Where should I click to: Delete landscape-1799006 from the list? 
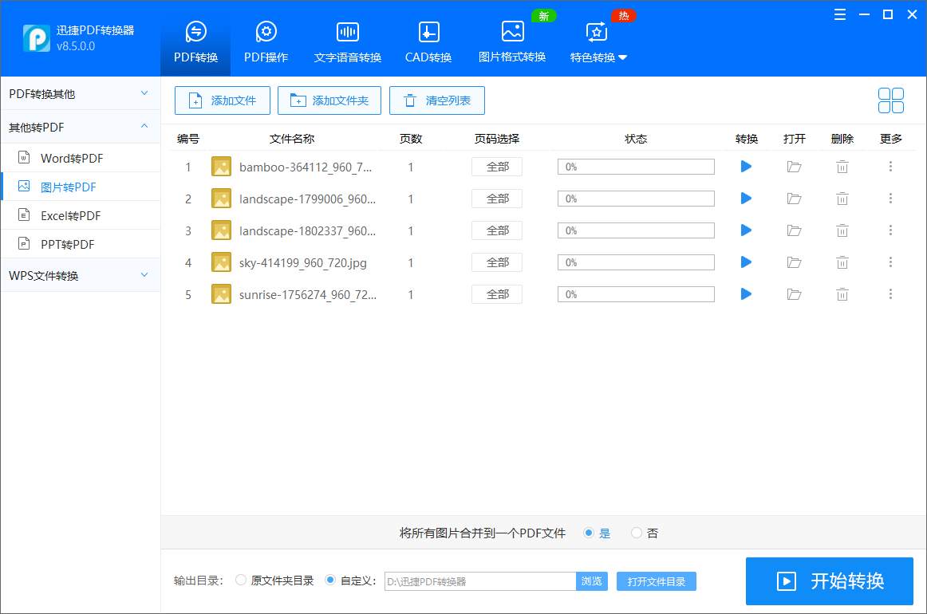(842, 199)
